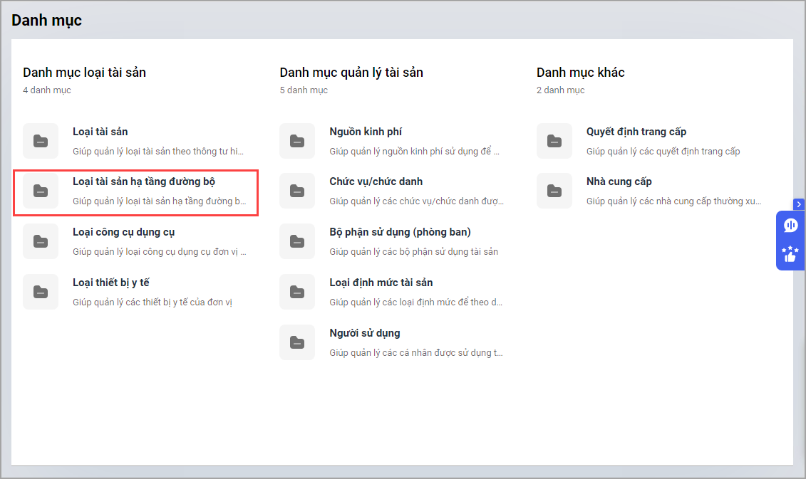Viewport: 806px width, 479px height.
Task: Click the Chức vụ/chức danh folder icon
Action: [x=297, y=191]
